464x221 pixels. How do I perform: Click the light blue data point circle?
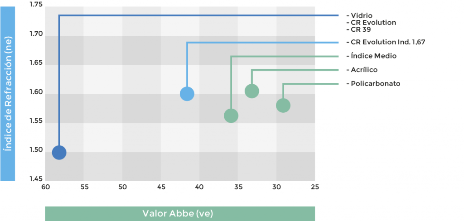(x=187, y=94)
